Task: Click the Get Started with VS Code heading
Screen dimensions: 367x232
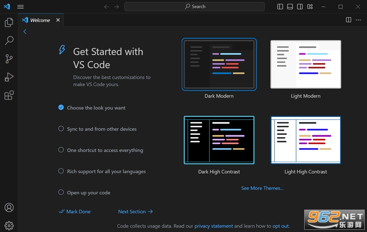Action: (108, 58)
